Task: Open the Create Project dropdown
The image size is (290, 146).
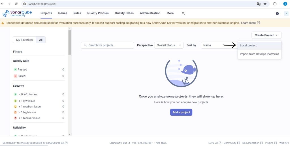Action: (266, 35)
